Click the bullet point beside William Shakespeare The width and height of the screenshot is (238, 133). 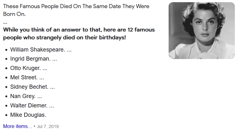6,50
